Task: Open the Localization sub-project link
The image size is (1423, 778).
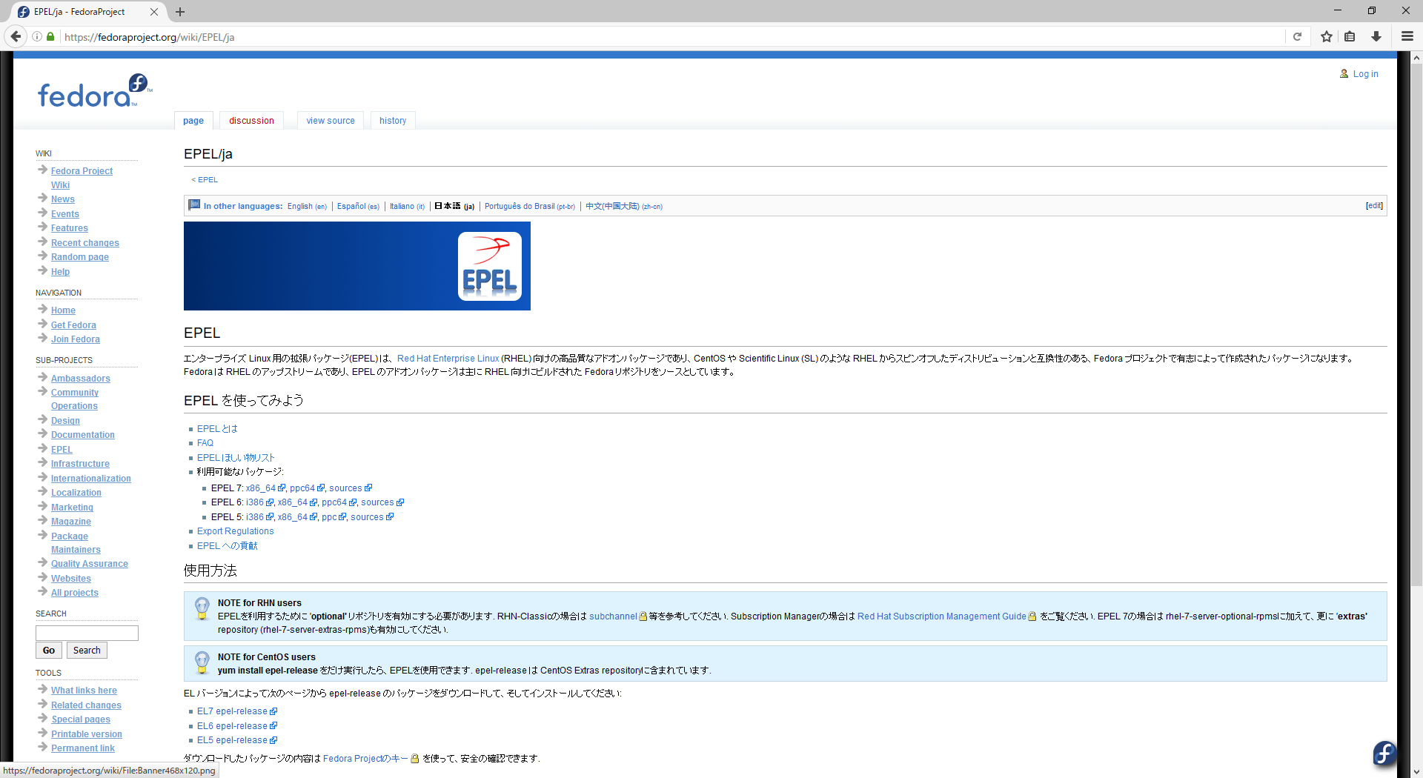Action: click(76, 493)
